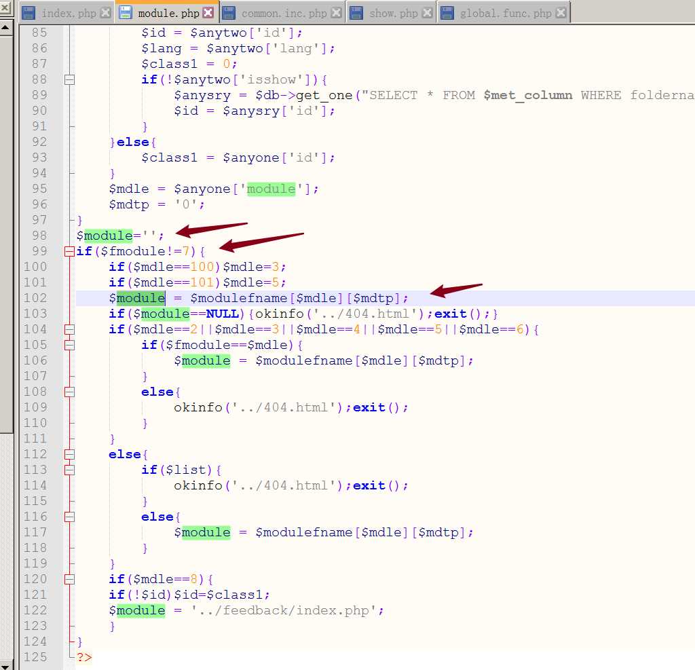Close the common.inc.php tab
This screenshot has width=695, height=670.
point(337,13)
